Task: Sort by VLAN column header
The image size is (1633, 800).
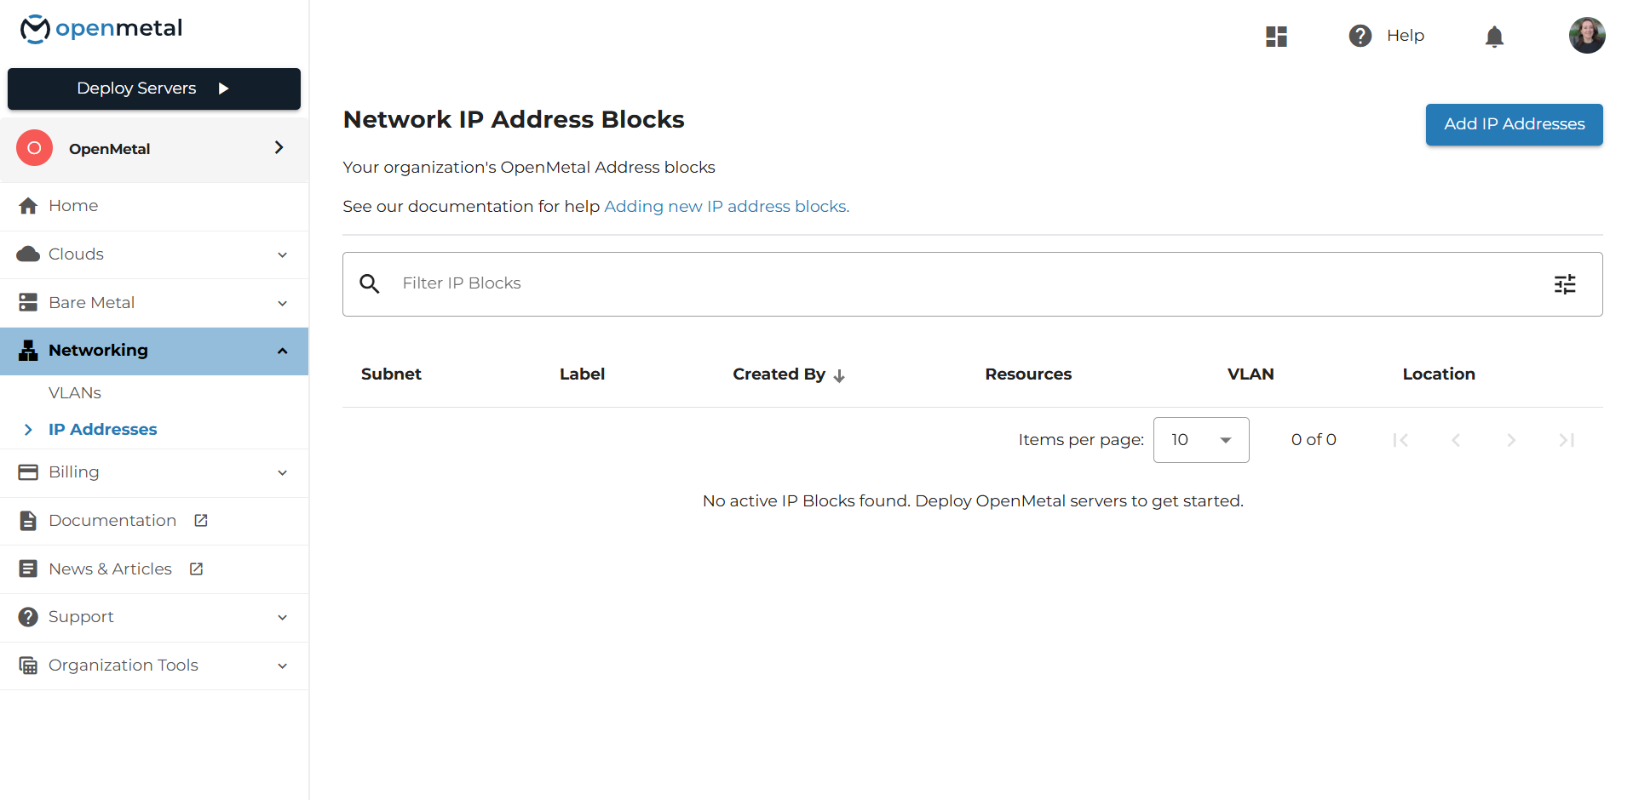Action: click(1251, 374)
